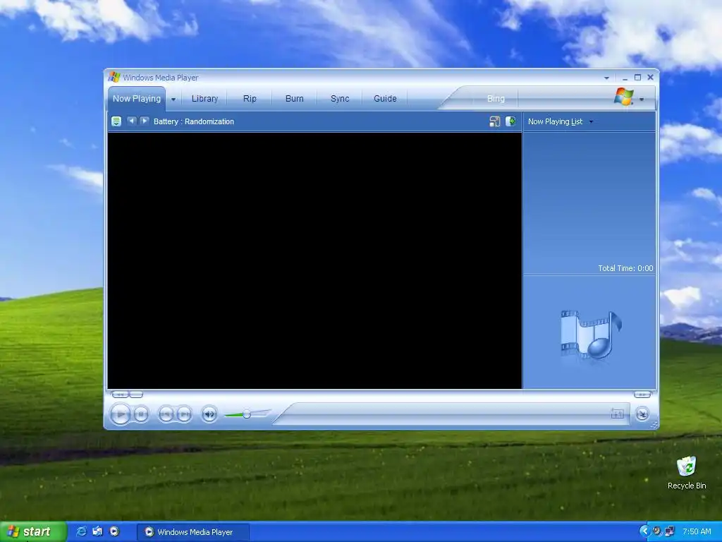The image size is (722, 542).
Task: Skip to the next track
Action: point(184,414)
